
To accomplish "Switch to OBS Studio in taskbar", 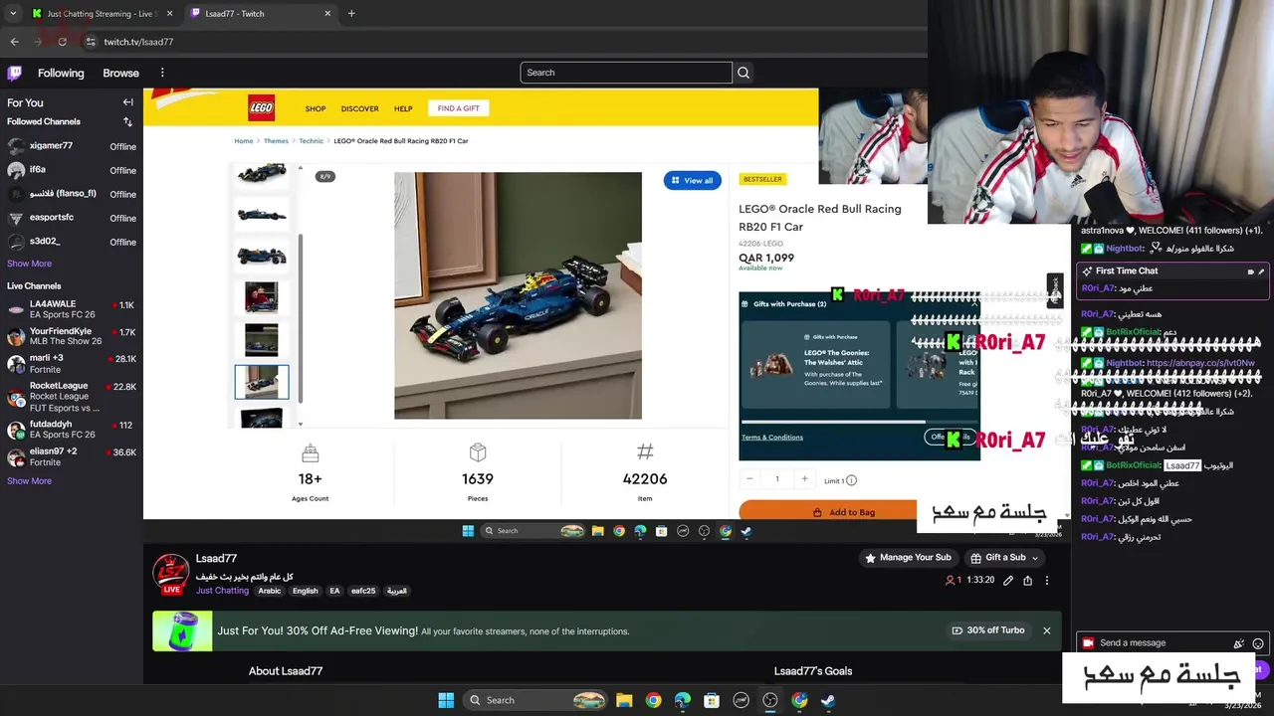I will (770, 700).
